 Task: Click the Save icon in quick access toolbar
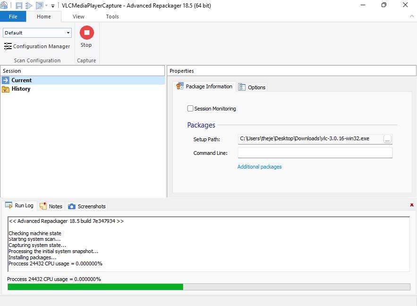pyautogui.click(x=19, y=5)
